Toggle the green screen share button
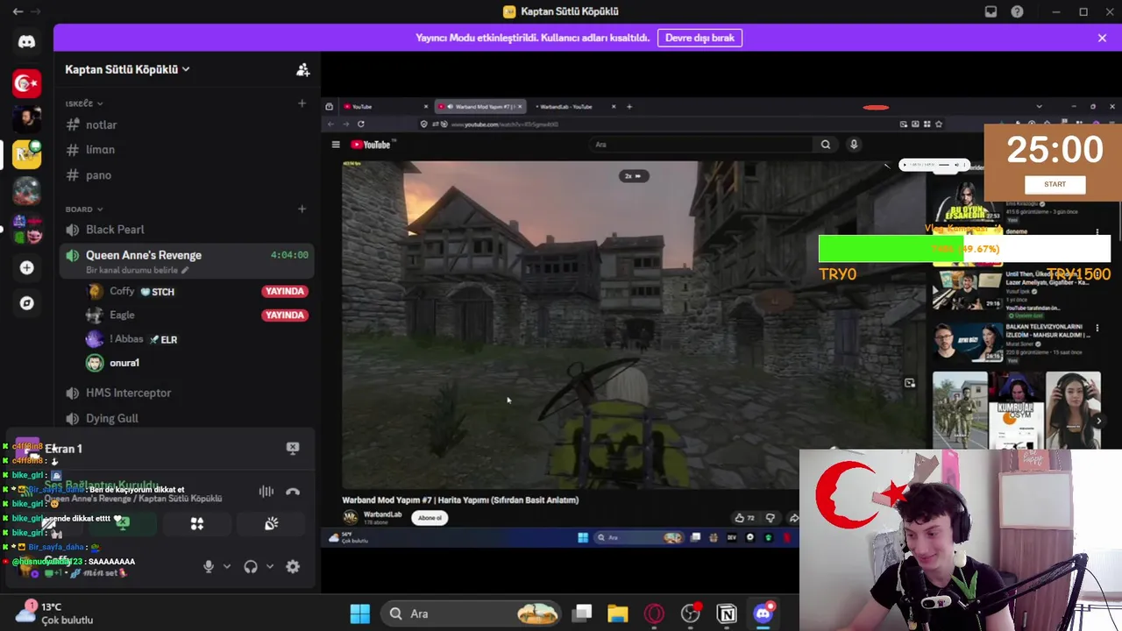 (123, 523)
